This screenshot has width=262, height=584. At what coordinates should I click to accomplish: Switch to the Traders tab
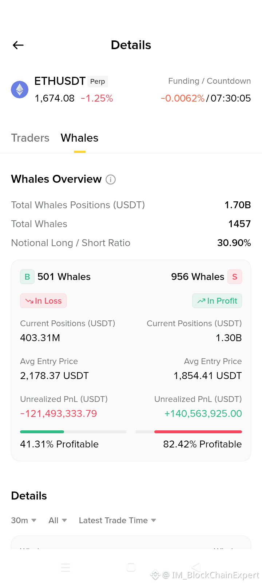(30, 138)
